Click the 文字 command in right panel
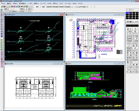The image size is (139, 111). tap(135, 38)
